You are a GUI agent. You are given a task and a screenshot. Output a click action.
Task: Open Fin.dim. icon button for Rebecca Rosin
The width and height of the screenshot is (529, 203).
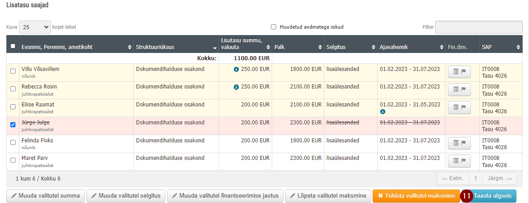point(459,89)
